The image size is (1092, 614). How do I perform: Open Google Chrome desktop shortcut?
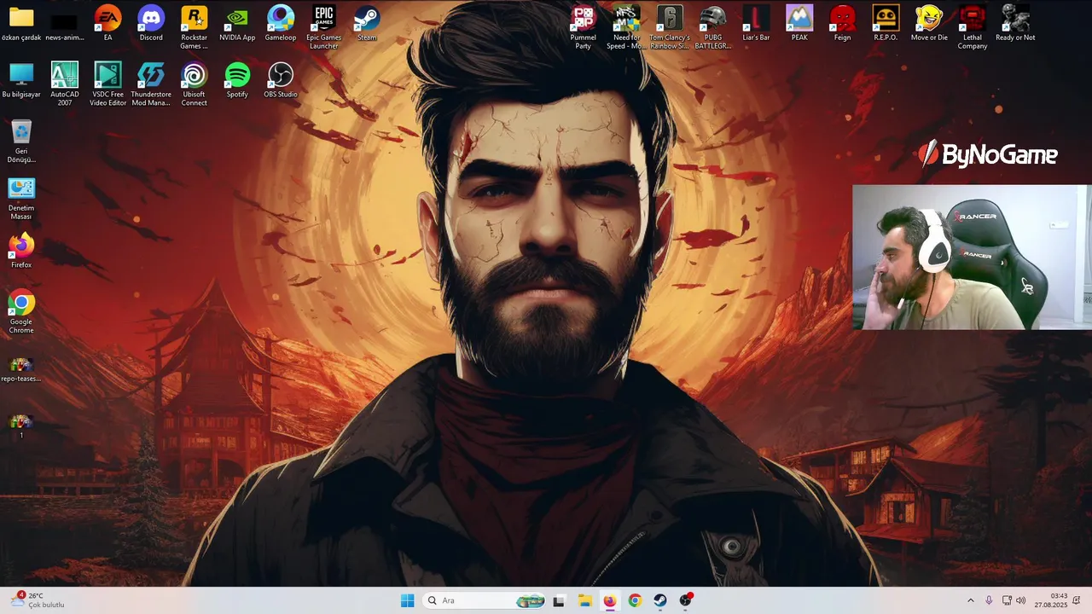pyautogui.click(x=21, y=312)
